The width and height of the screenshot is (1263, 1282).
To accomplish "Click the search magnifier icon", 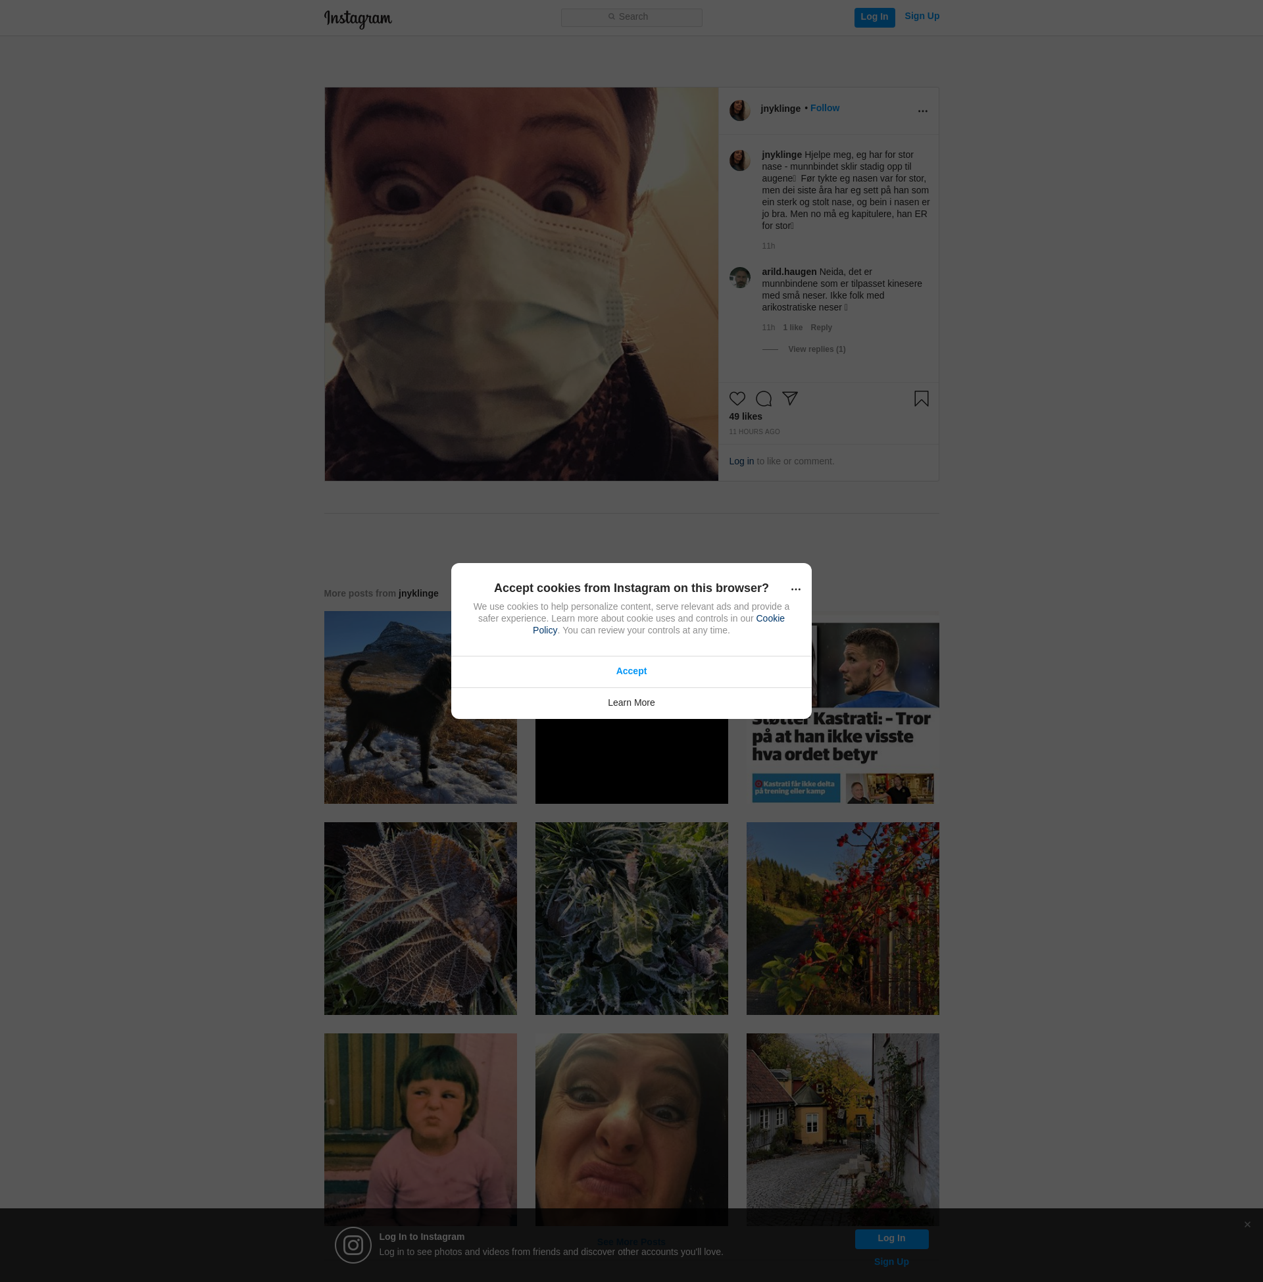I will (x=612, y=16).
